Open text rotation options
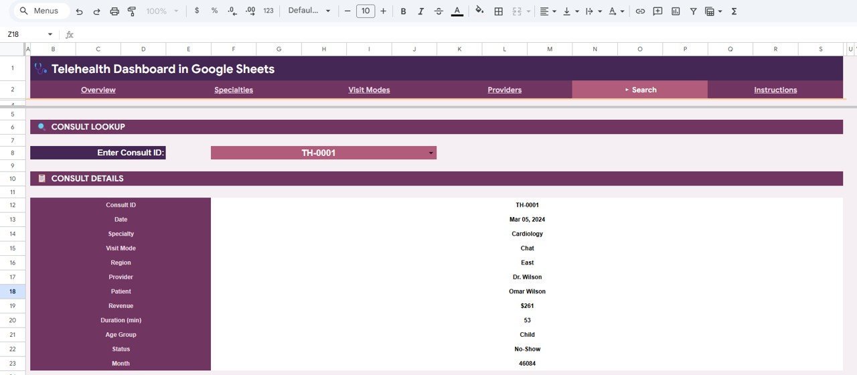This screenshot has height=375, width=857. tap(617, 11)
